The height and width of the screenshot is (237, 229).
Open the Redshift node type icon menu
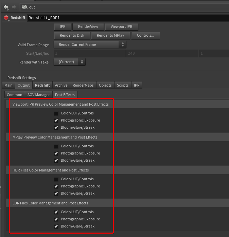pos(6,18)
